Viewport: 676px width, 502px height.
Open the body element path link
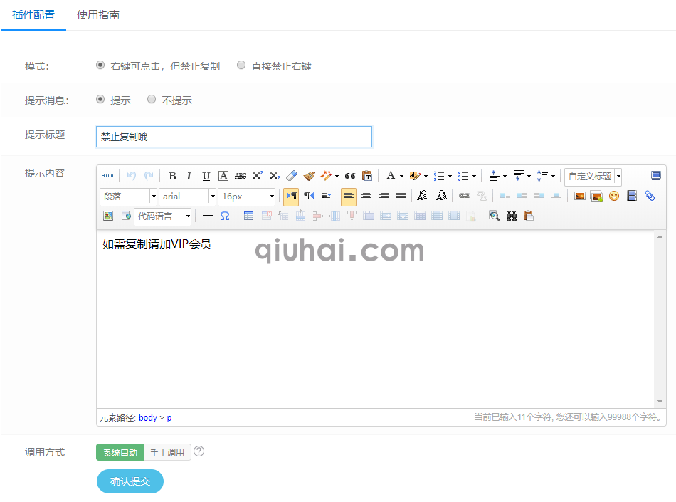pyautogui.click(x=147, y=417)
